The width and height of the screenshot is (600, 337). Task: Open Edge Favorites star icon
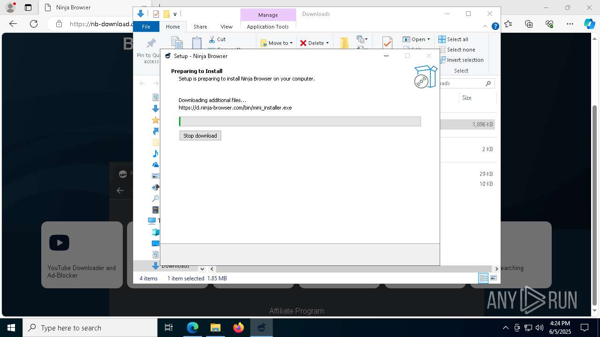[508, 24]
